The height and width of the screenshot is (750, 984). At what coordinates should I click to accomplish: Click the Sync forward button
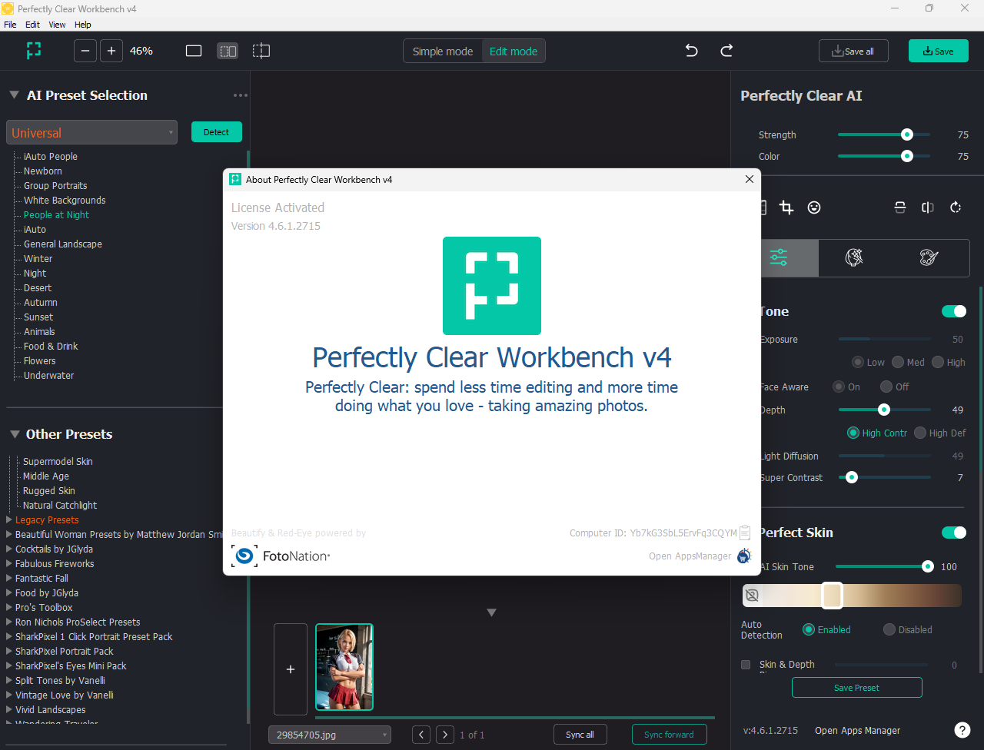[669, 735]
